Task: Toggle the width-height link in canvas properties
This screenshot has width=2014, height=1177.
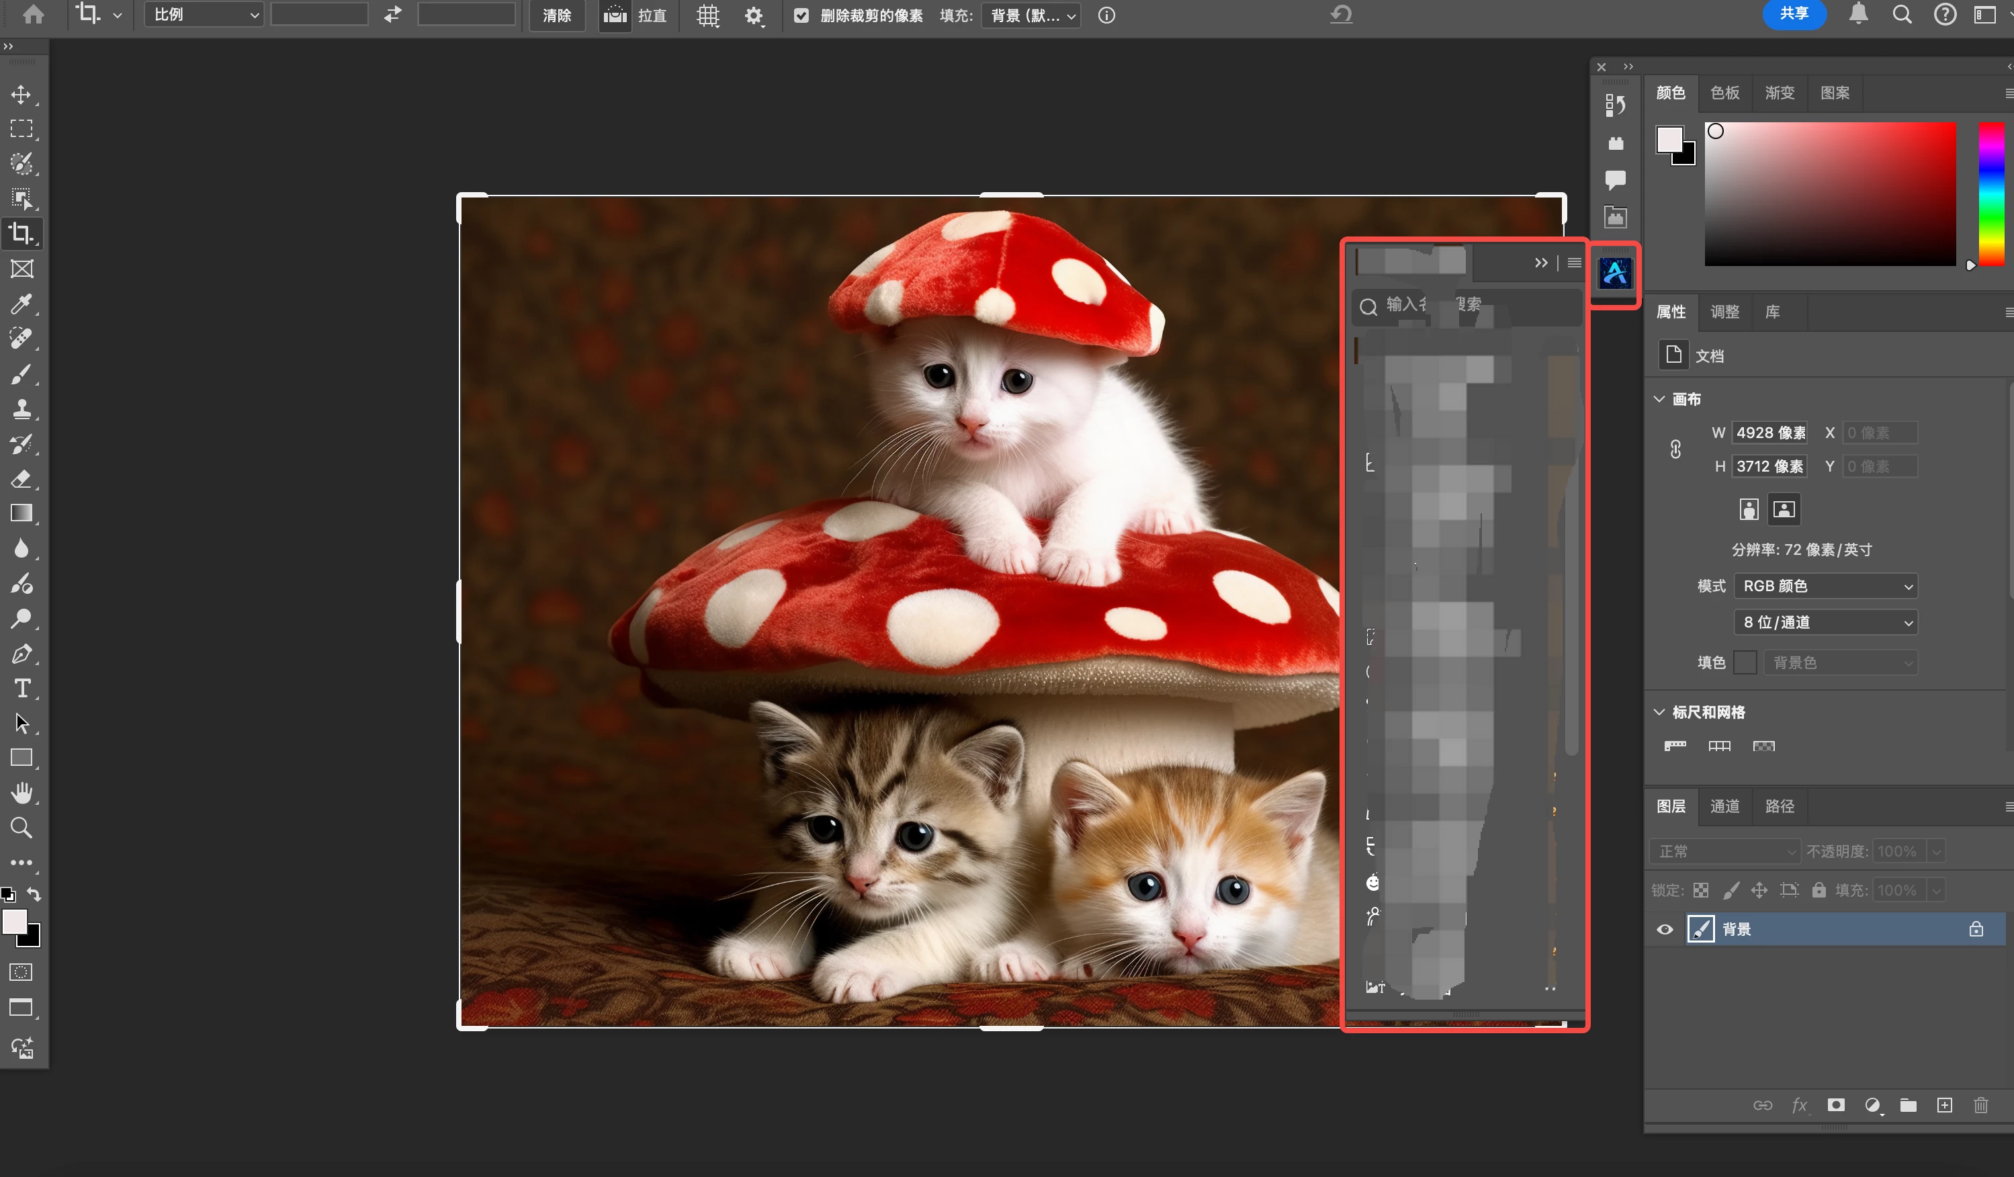Action: point(1675,449)
